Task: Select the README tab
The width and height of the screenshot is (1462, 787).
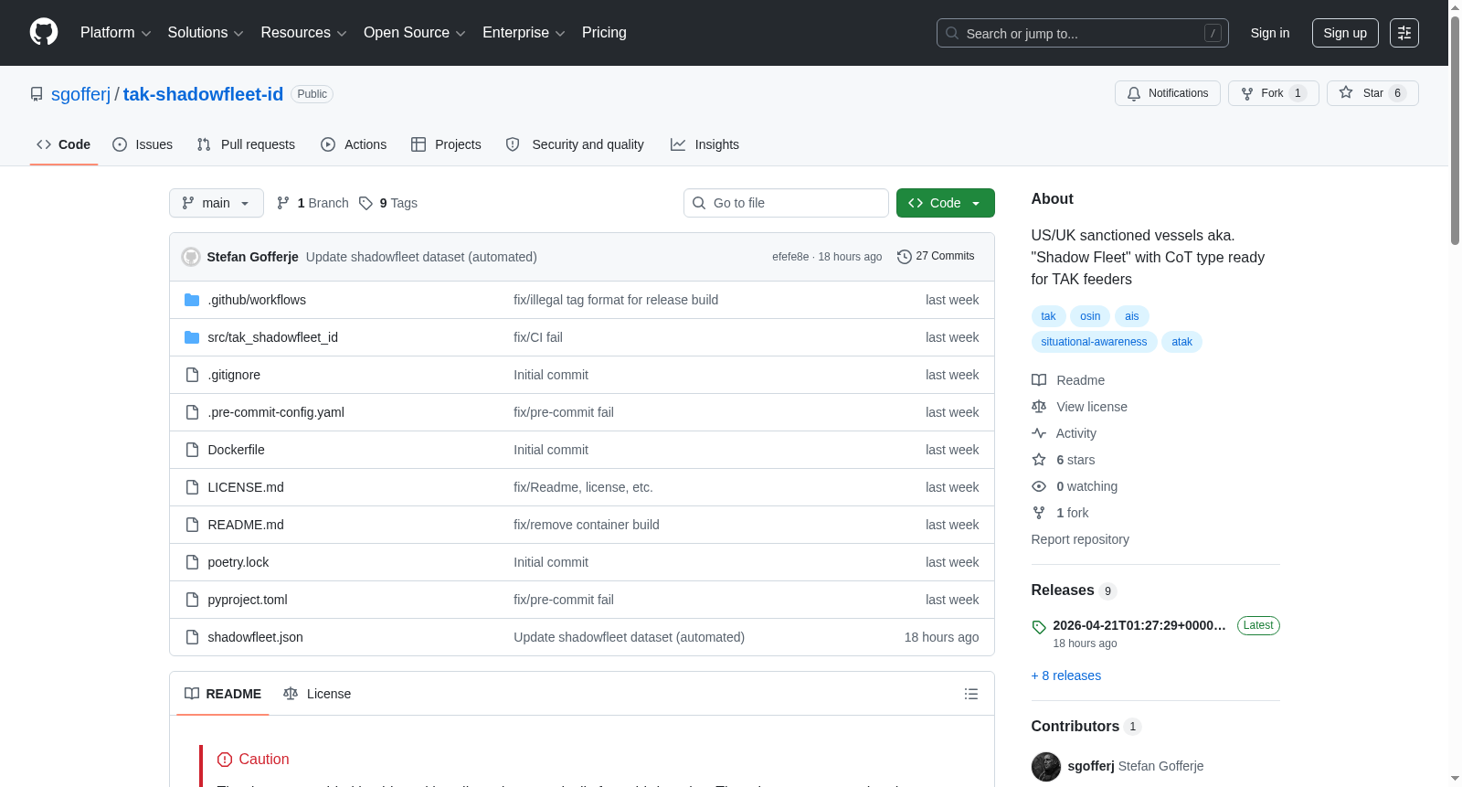Action: tap(223, 694)
